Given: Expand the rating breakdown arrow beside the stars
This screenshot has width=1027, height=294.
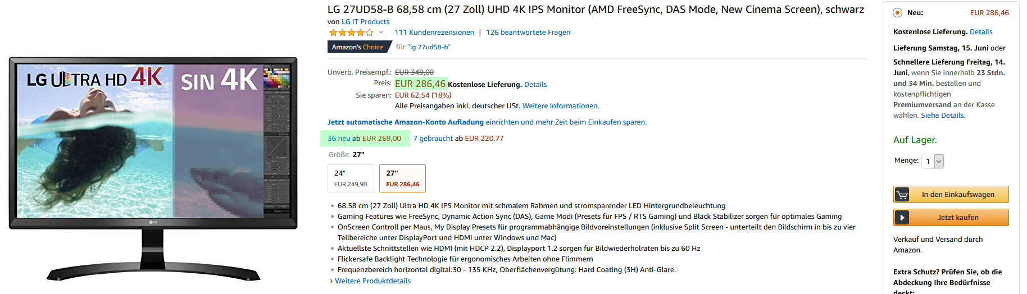Looking at the screenshot, I should coord(381,33).
